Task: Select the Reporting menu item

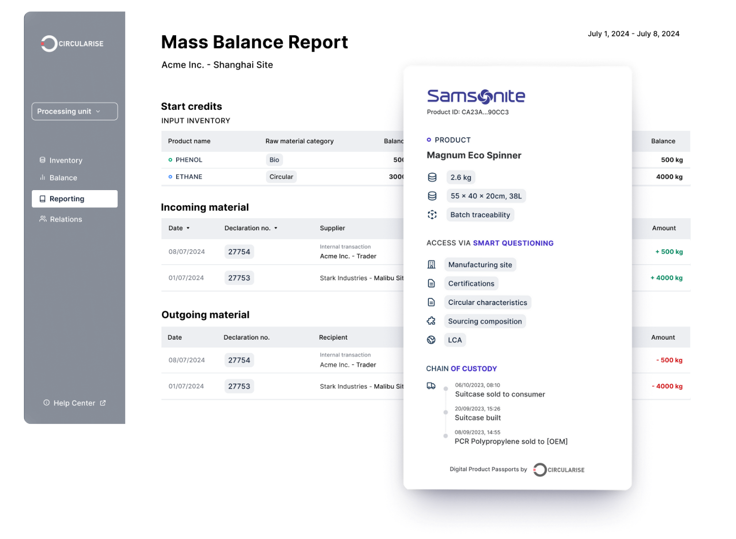Action: pyautogui.click(x=75, y=199)
